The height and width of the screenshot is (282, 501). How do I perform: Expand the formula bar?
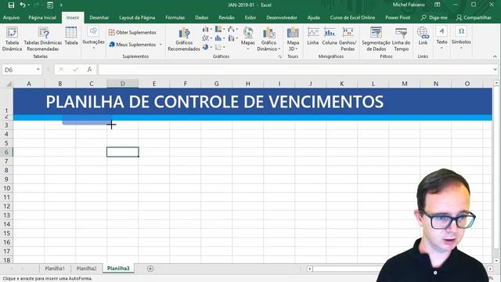point(495,70)
